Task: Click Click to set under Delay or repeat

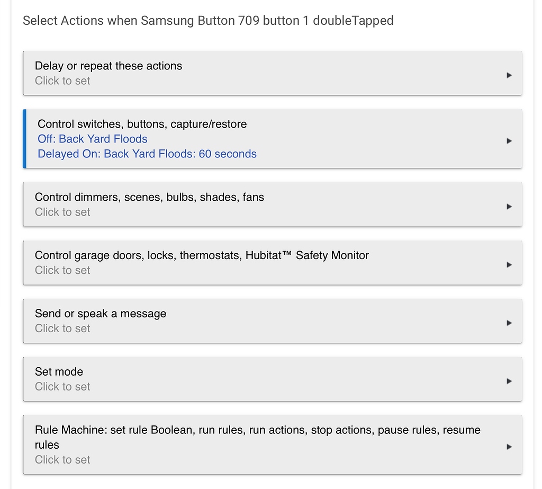Action: click(x=62, y=81)
